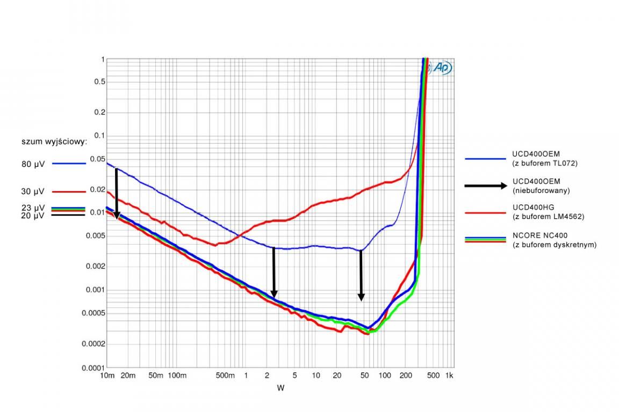Image resolution: width=619 pixels, height=412 pixels.
Task: Click the black line swatch beside 20 µV
Action: coord(68,215)
